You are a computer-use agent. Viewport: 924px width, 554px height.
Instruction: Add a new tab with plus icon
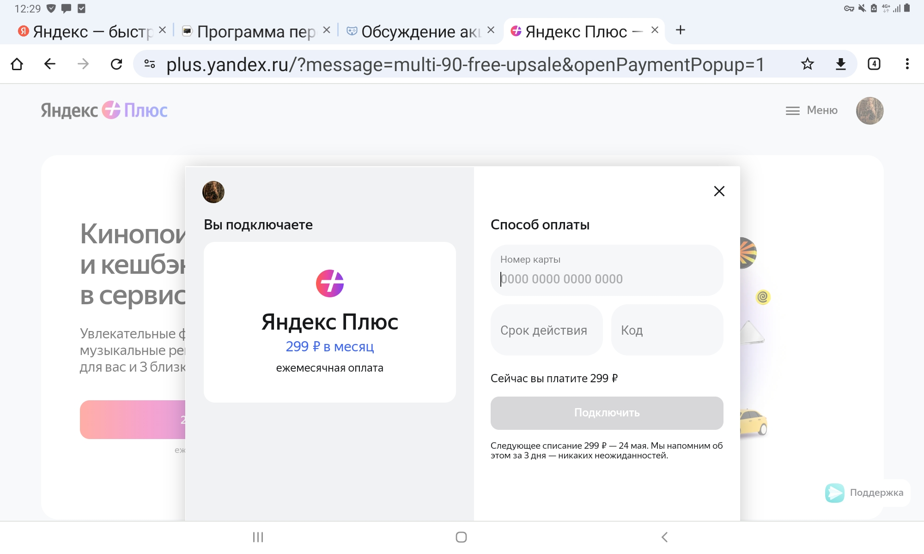point(680,30)
